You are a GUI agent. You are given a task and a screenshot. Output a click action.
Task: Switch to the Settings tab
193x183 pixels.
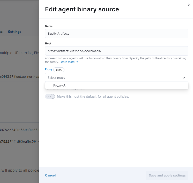click(14, 32)
